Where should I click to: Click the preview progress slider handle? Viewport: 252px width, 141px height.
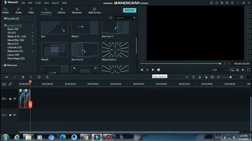pyautogui.click(x=220, y=63)
